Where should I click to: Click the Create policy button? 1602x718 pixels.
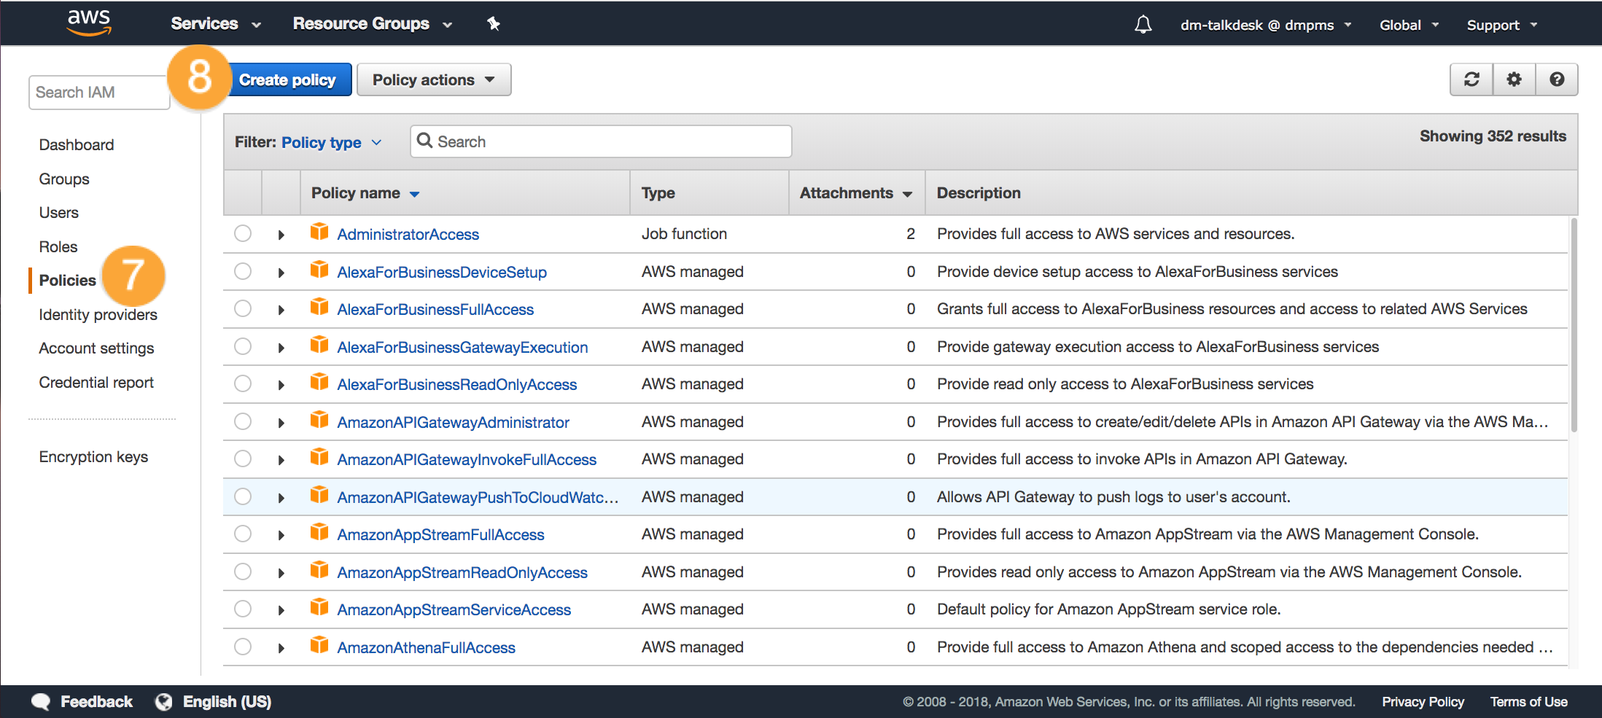point(287,79)
